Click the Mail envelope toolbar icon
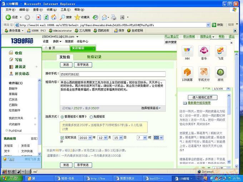This screenshot has height=182, width=243. [x=104, y=17]
